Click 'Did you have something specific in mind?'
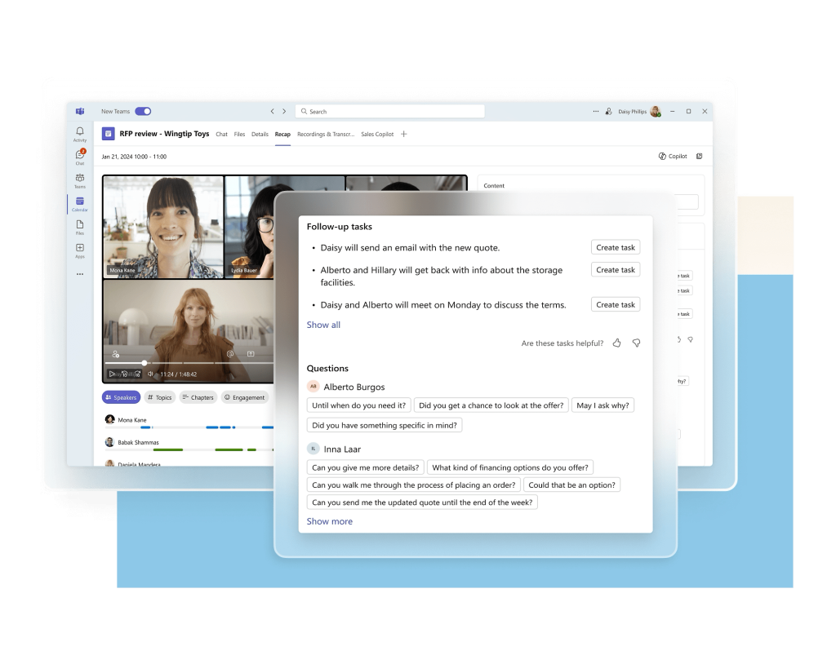836x664 pixels. tap(385, 425)
